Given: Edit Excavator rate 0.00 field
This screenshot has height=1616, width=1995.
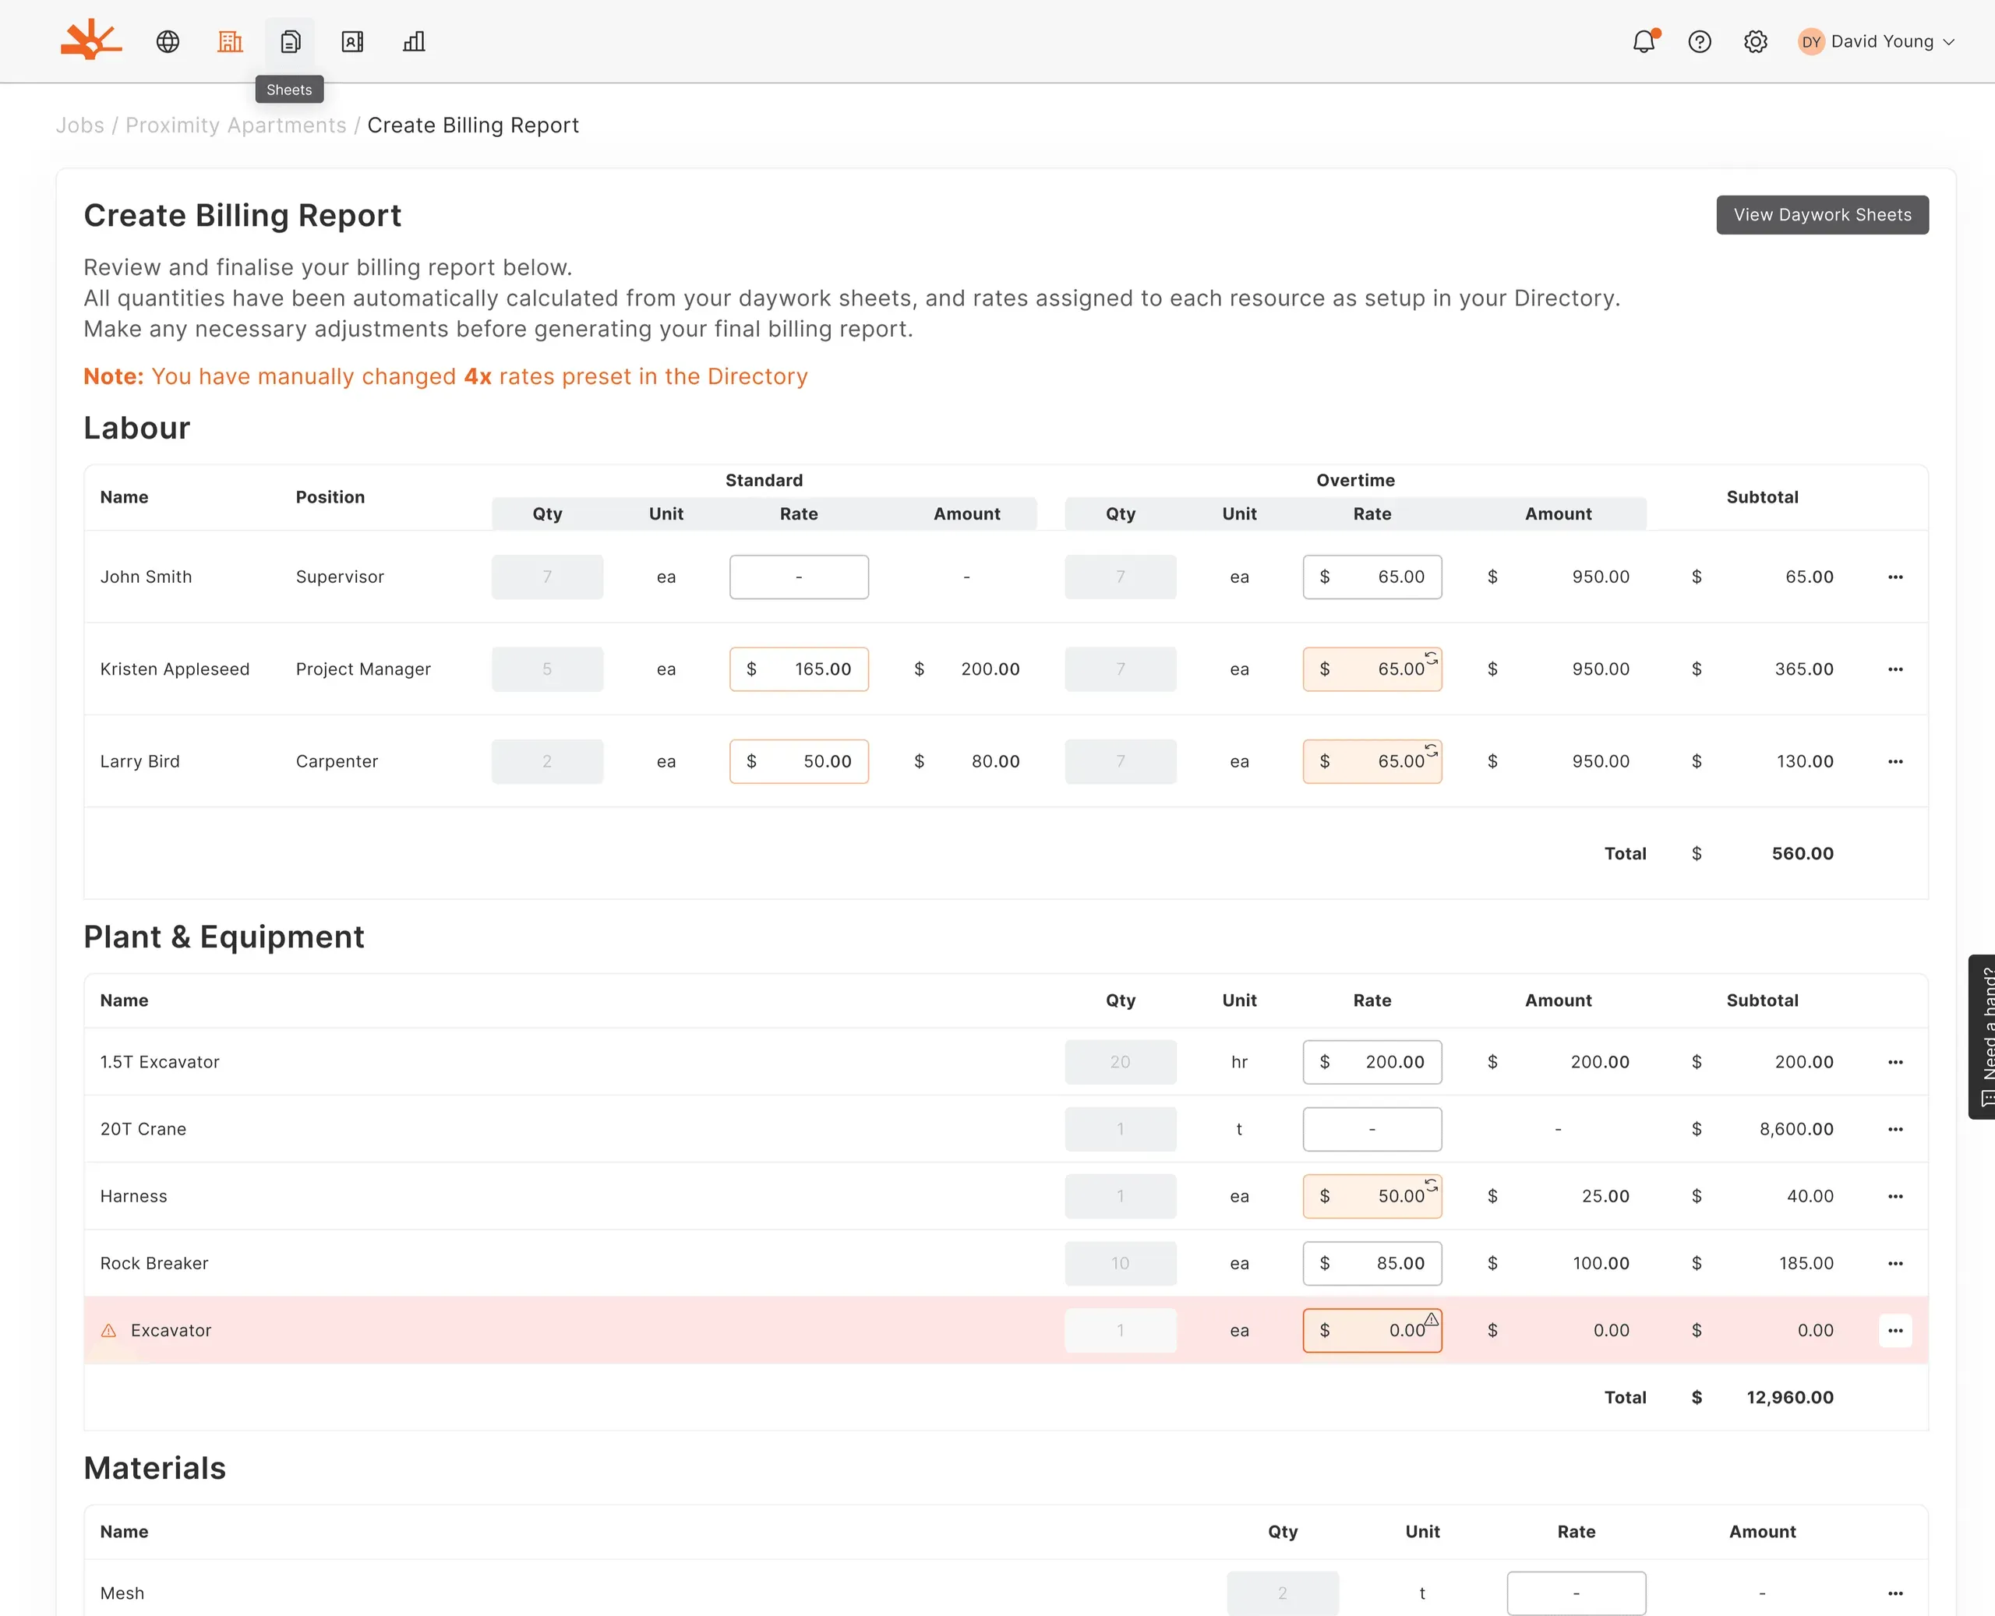Looking at the screenshot, I should (x=1372, y=1330).
